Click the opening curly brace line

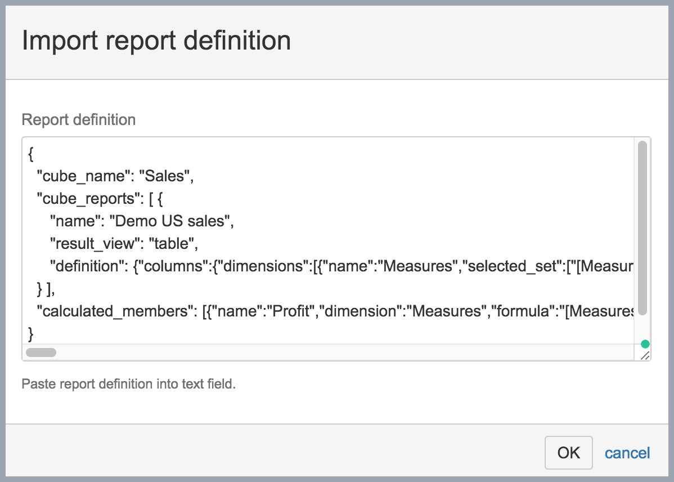point(30,154)
